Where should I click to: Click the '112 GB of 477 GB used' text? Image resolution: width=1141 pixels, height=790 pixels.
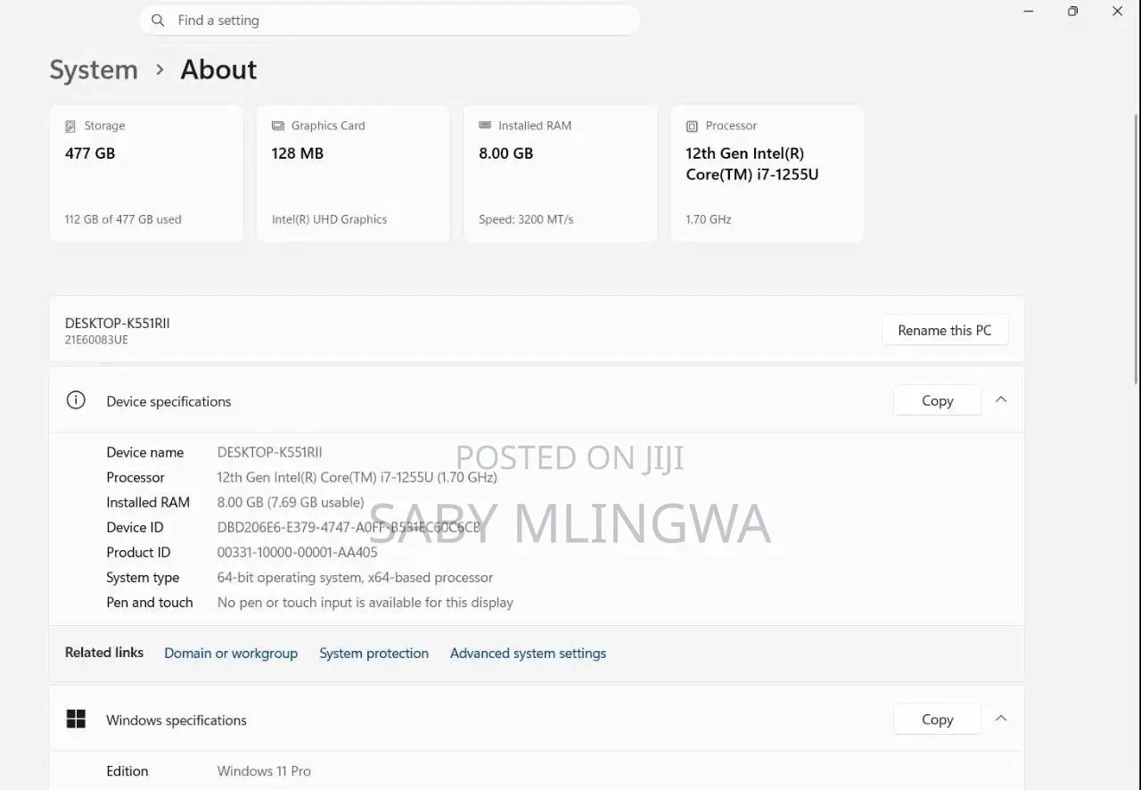(123, 219)
